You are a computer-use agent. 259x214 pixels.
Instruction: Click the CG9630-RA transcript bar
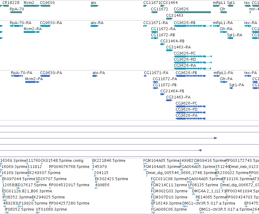click(45, 26)
